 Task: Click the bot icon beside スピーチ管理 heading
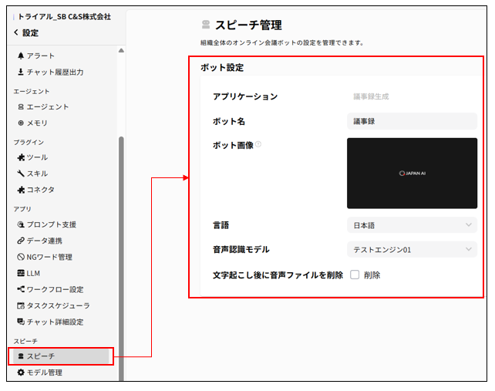click(206, 25)
